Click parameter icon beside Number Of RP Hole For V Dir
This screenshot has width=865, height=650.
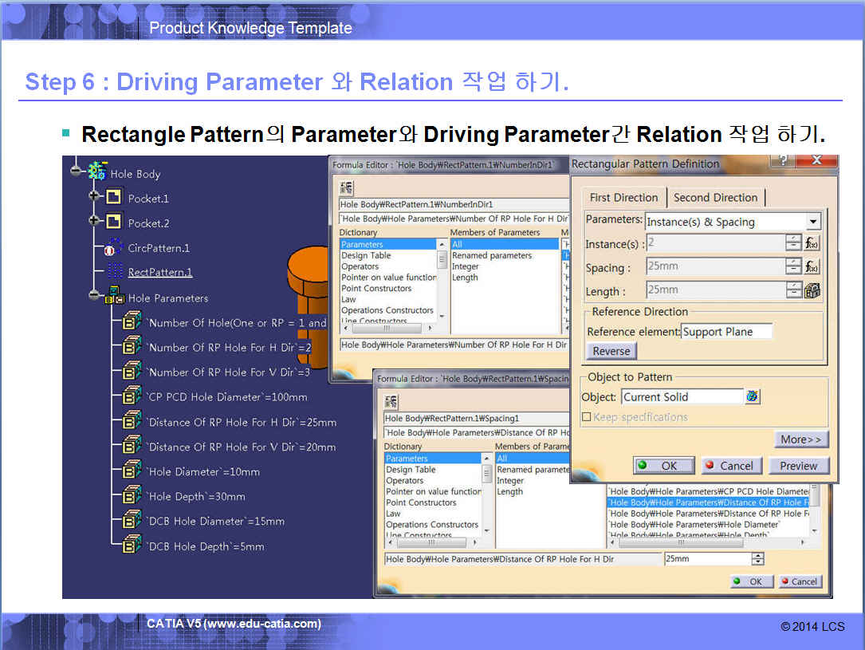[x=132, y=370]
